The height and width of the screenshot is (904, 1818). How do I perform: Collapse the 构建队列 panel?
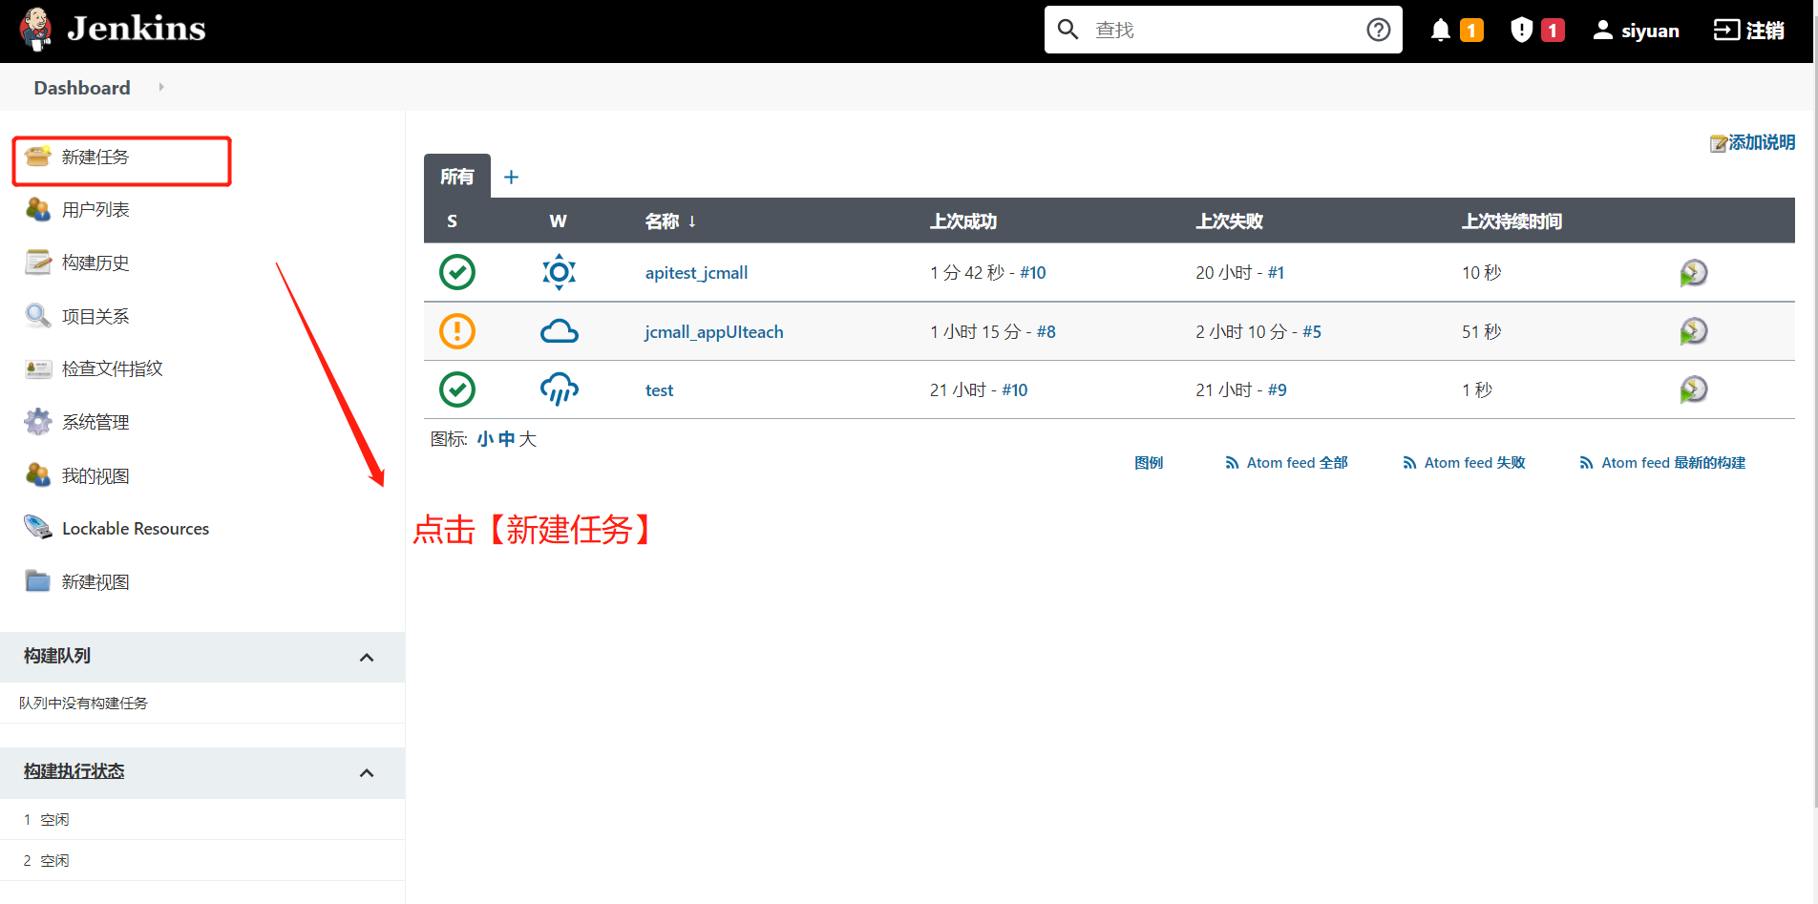point(367,657)
